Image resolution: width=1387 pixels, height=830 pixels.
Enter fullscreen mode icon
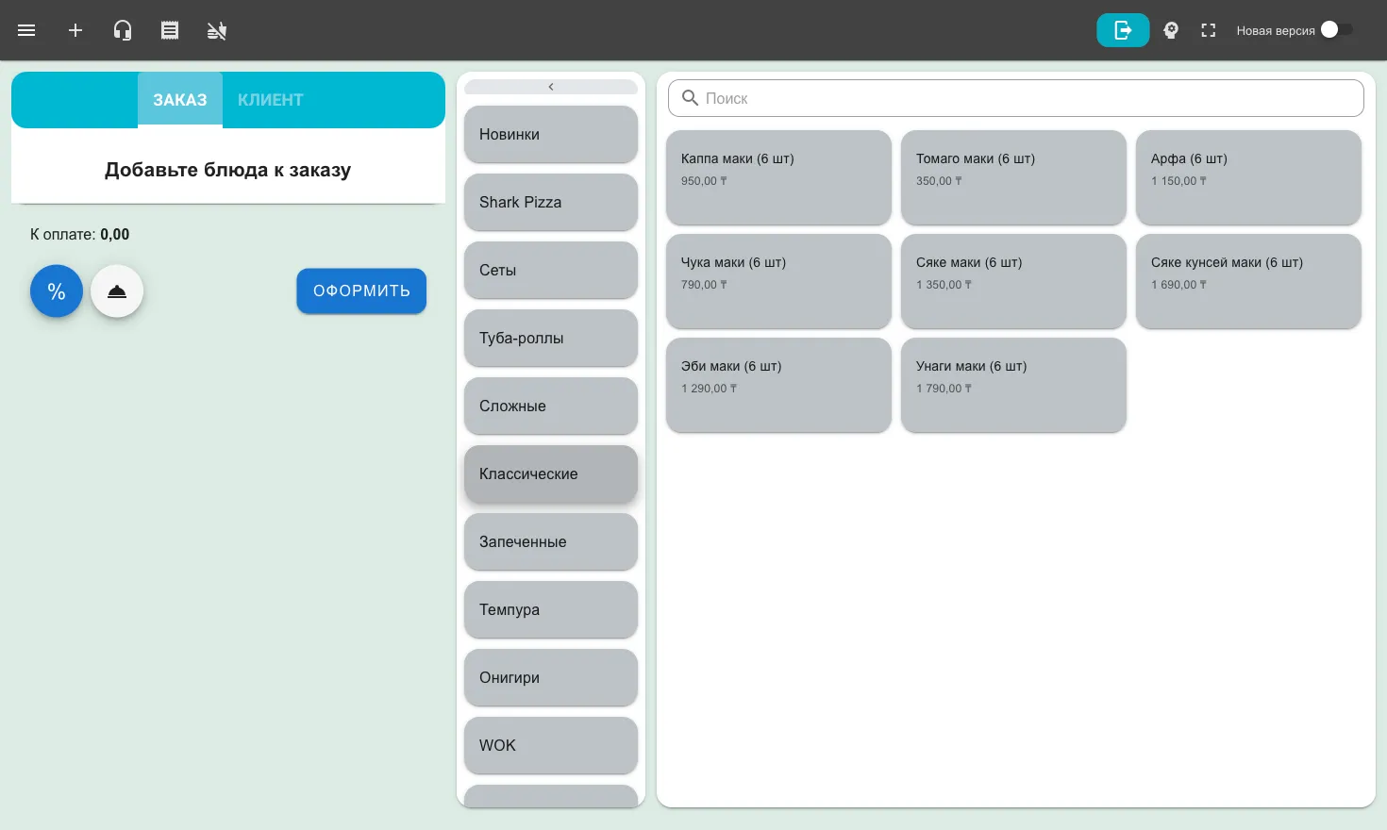(x=1209, y=30)
